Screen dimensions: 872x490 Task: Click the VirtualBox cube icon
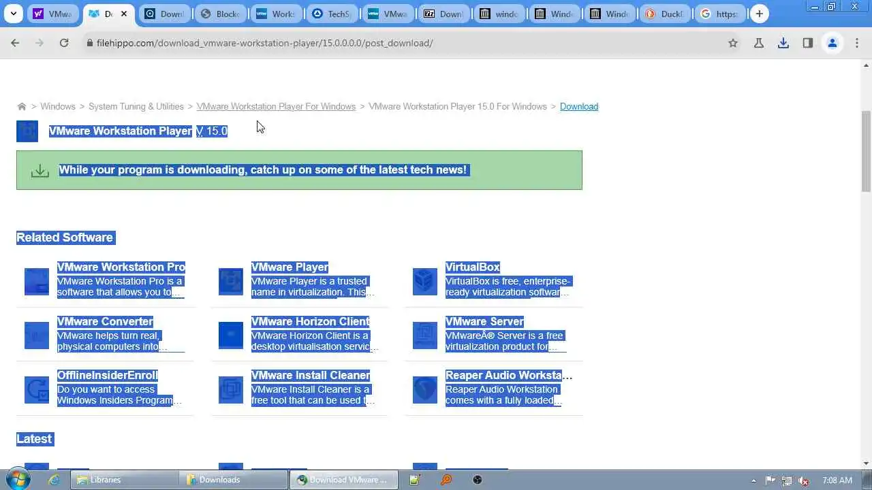point(425,281)
